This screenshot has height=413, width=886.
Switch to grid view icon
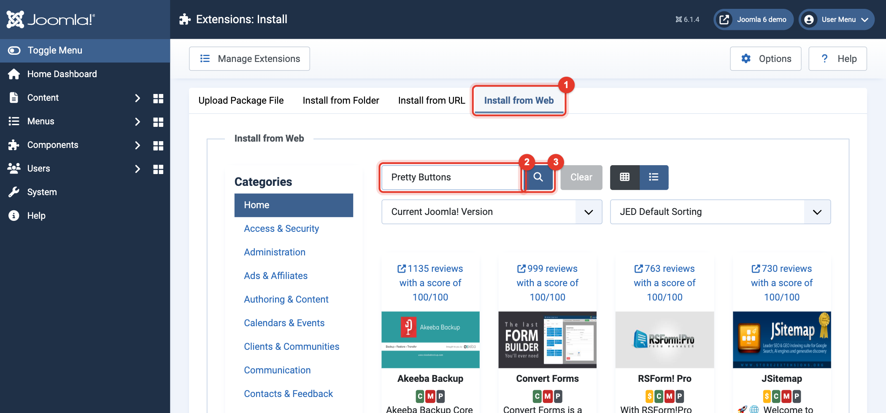click(625, 177)
